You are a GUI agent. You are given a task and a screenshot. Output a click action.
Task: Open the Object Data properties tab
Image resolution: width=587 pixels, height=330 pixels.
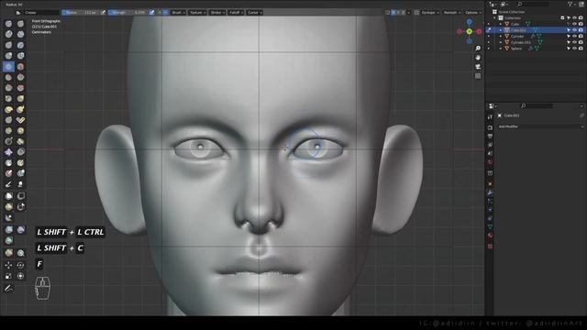point(490,226)
